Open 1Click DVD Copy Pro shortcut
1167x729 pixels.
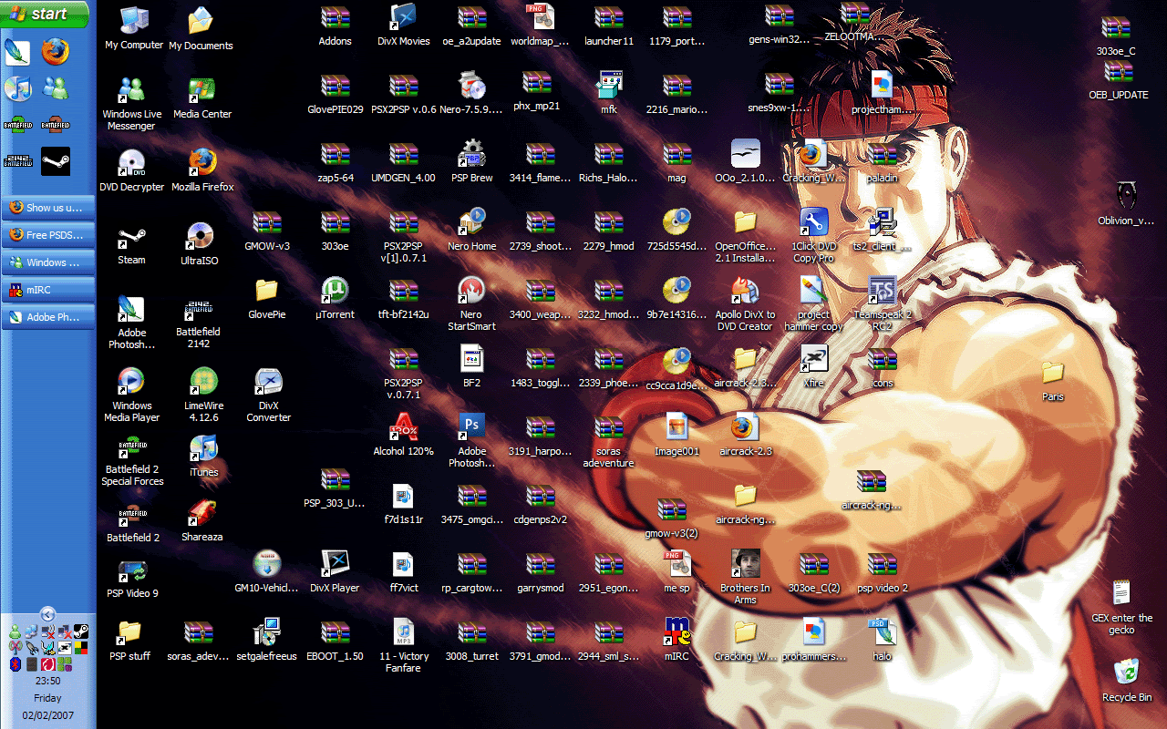(813, 235)
